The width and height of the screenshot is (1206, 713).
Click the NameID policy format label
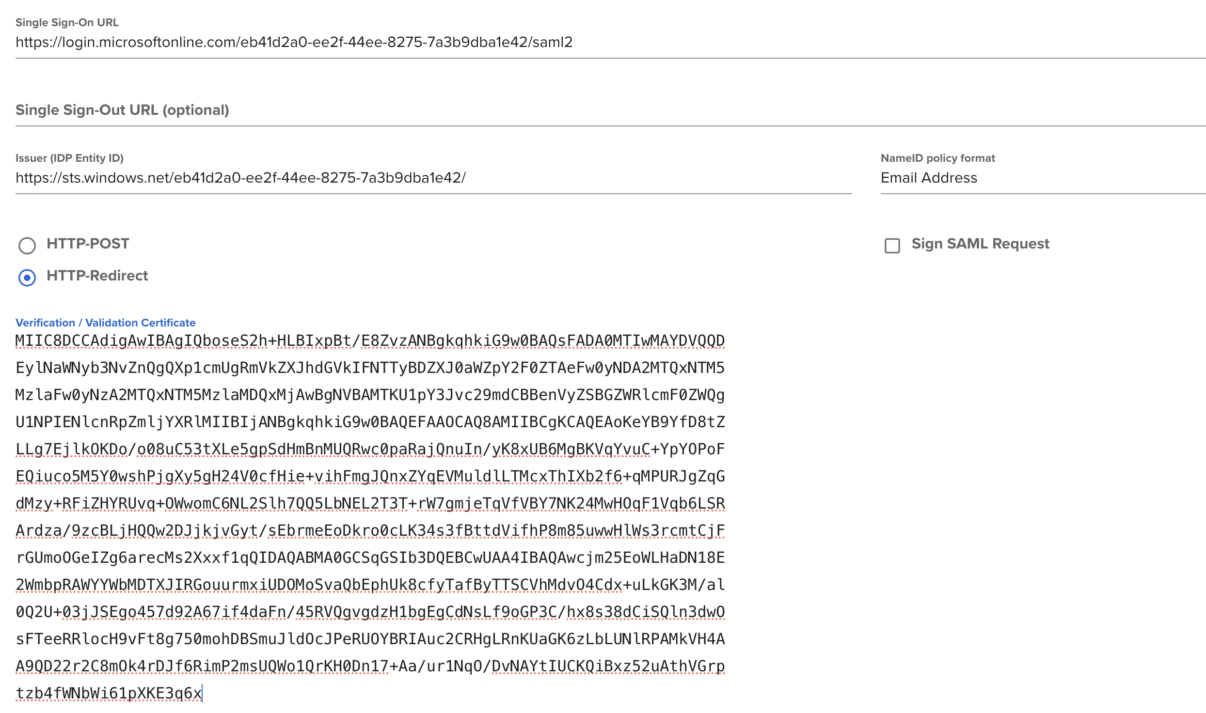click(937, 158)
